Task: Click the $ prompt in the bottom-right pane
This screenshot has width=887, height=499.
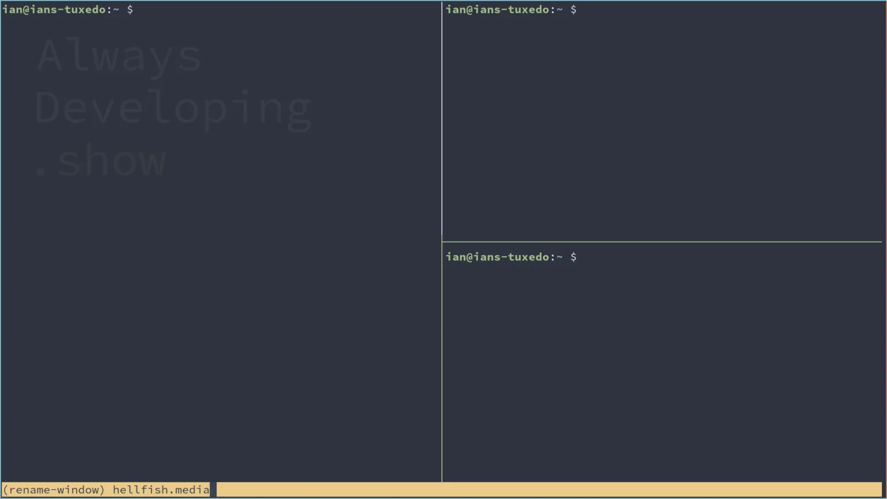Action: click(x=574, y=257)
